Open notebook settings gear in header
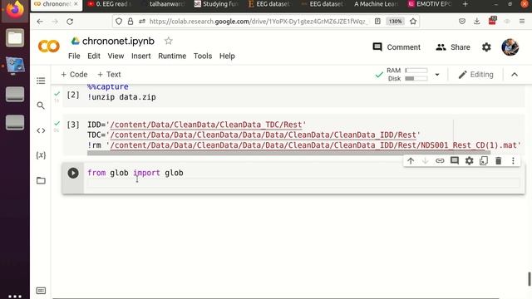 coord(486,47)
